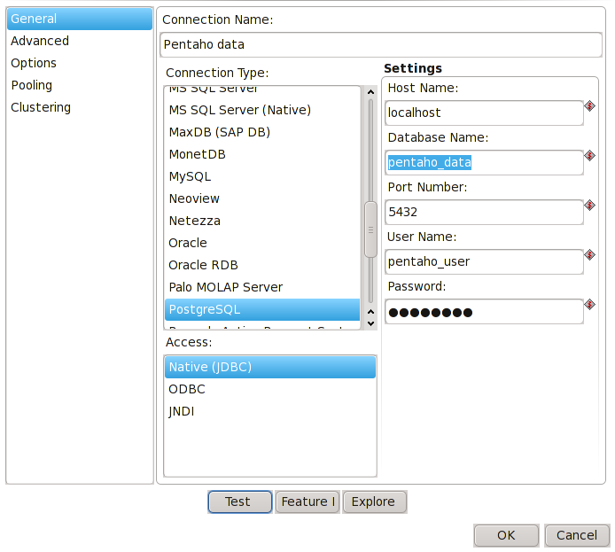Show the Clustering section
Screen dimensions: 615x552
[x=80, y=107]
